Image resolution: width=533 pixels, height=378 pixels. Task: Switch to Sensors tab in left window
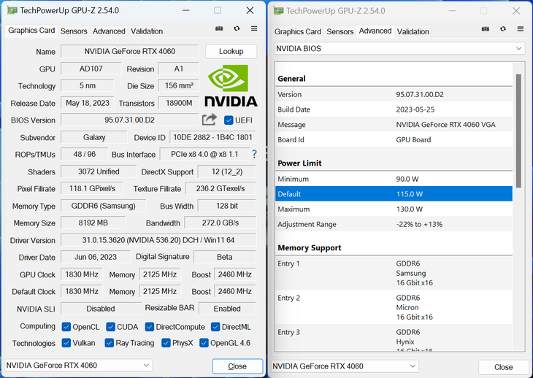point(74,31)
